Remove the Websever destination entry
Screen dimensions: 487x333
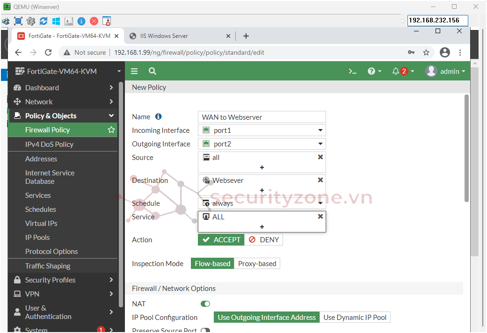pos(320,180)
